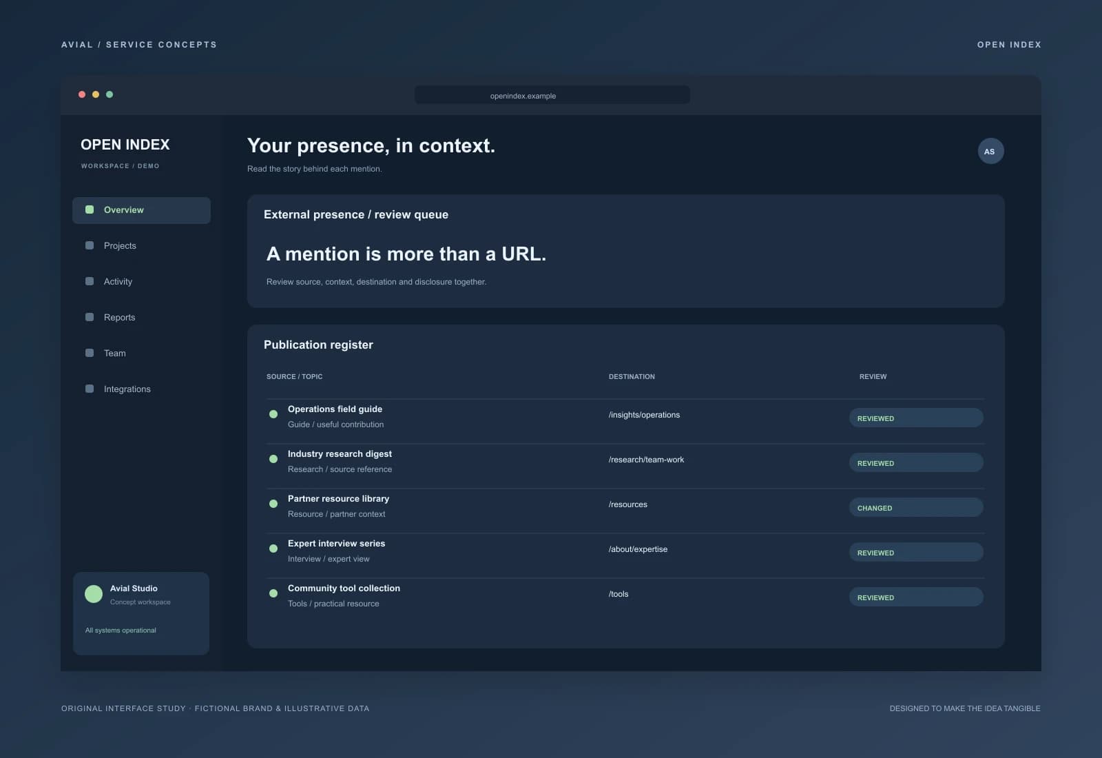The image size is (1102, 758).
Task: Click the CHANGED badge for Partner resource library
Action: point(916,507)
